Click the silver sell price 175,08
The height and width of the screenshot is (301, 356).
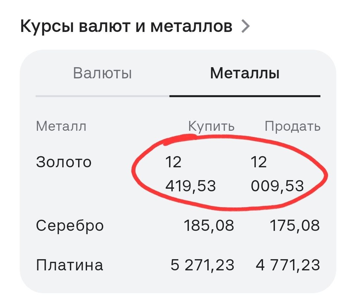pos(295,226)
